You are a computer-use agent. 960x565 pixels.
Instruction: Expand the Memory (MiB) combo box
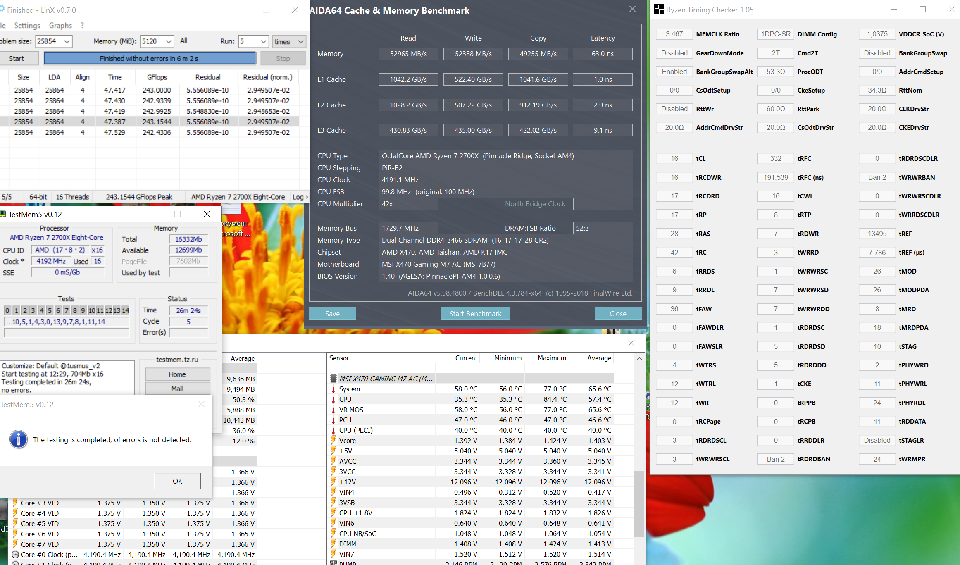click(x=168, y=41)
